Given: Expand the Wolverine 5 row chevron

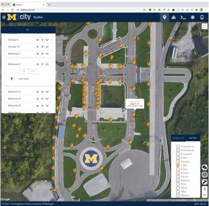Looking at the screenshot, I should pos(47,106).
